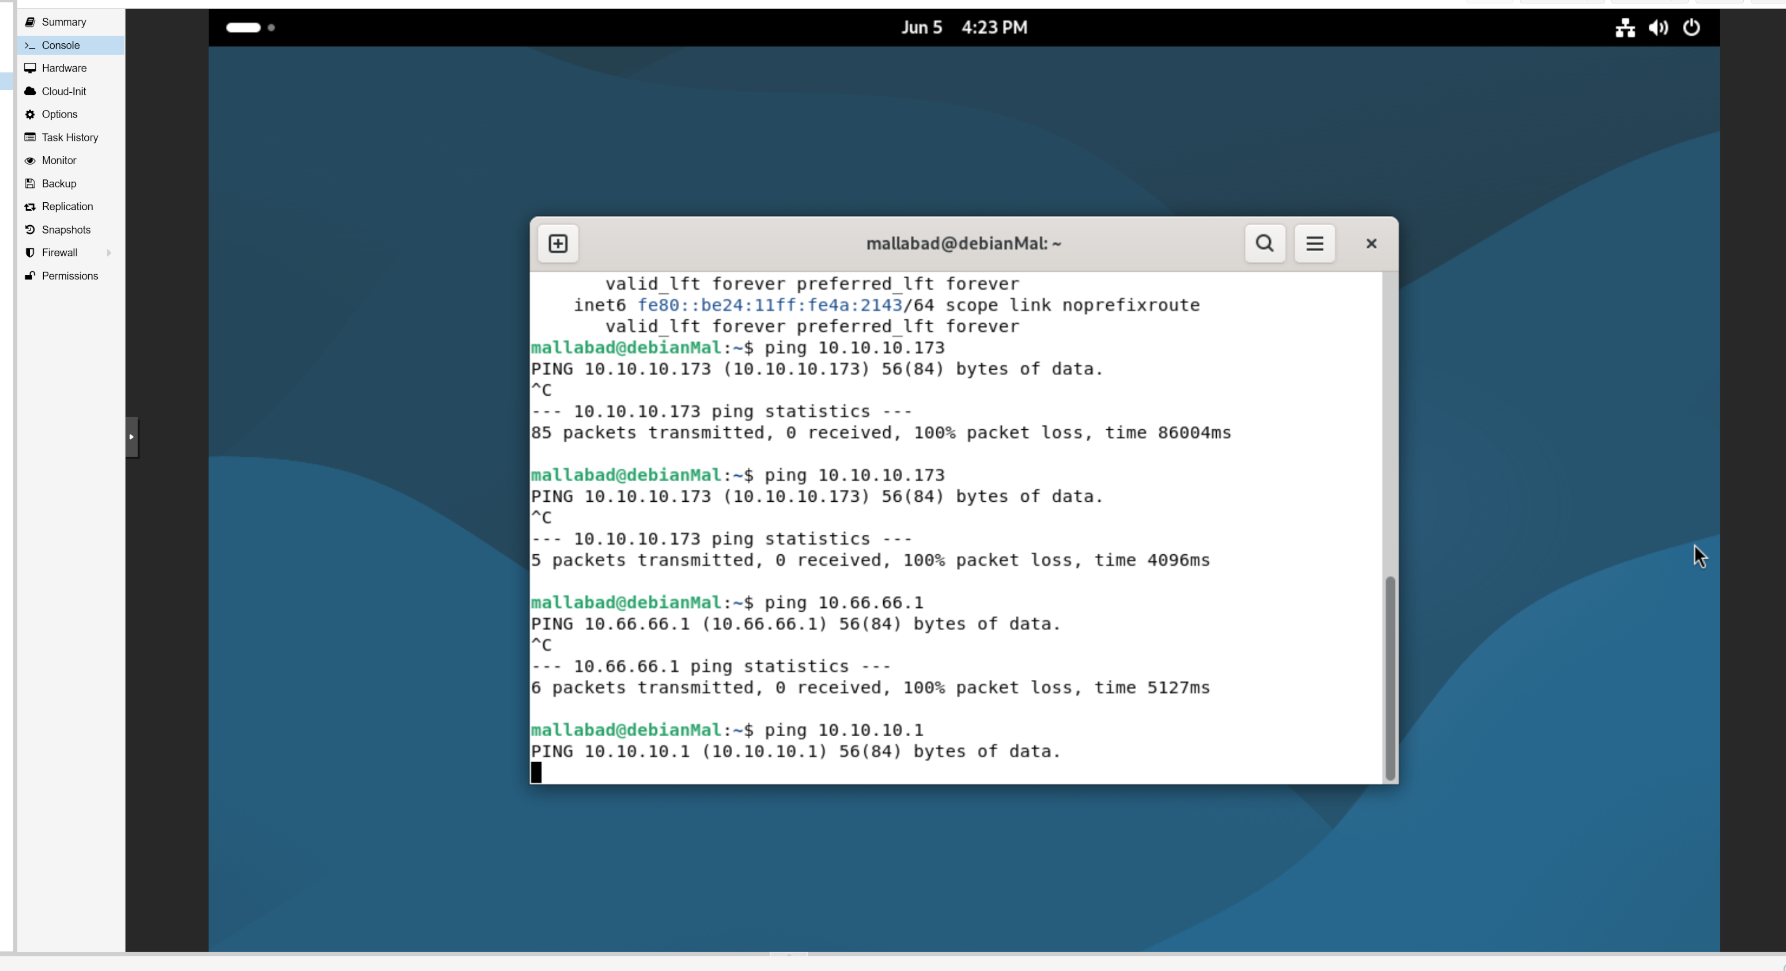
Task: Open the Hardware settings page
Action: pos(70,68)
